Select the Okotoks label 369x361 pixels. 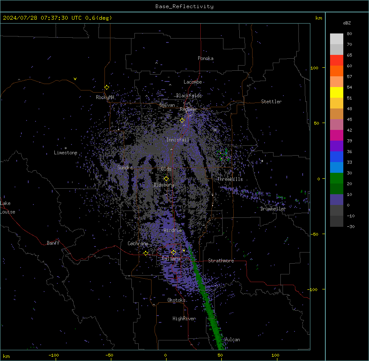[x=176, y=300]
